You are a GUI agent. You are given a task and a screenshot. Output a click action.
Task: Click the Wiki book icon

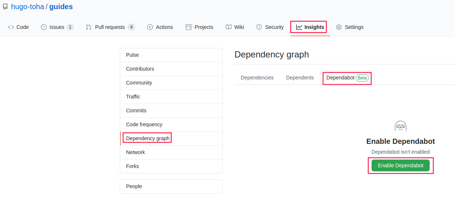pos(229,27)
